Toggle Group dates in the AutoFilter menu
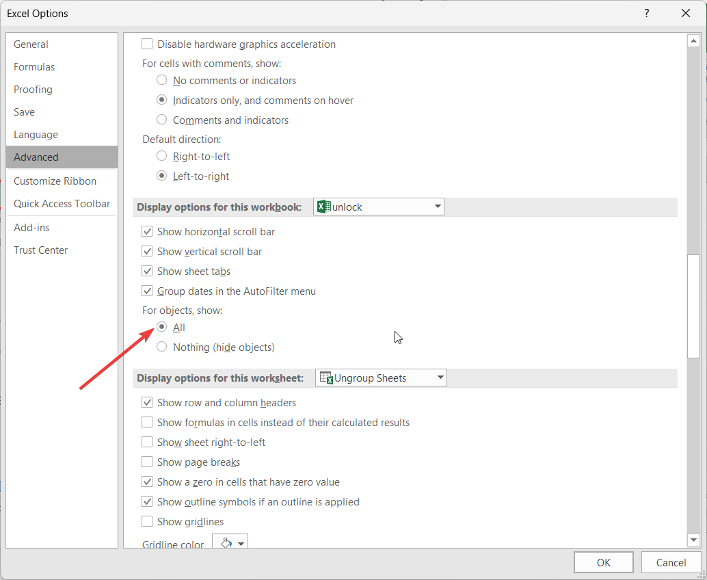Screen dimensions: 707x580 click(147, 291)
